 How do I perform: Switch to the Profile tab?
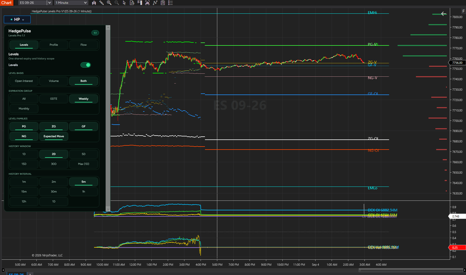(54, 45)
